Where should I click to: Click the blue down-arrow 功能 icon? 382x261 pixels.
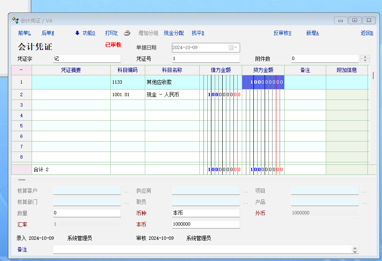point(77,33)
